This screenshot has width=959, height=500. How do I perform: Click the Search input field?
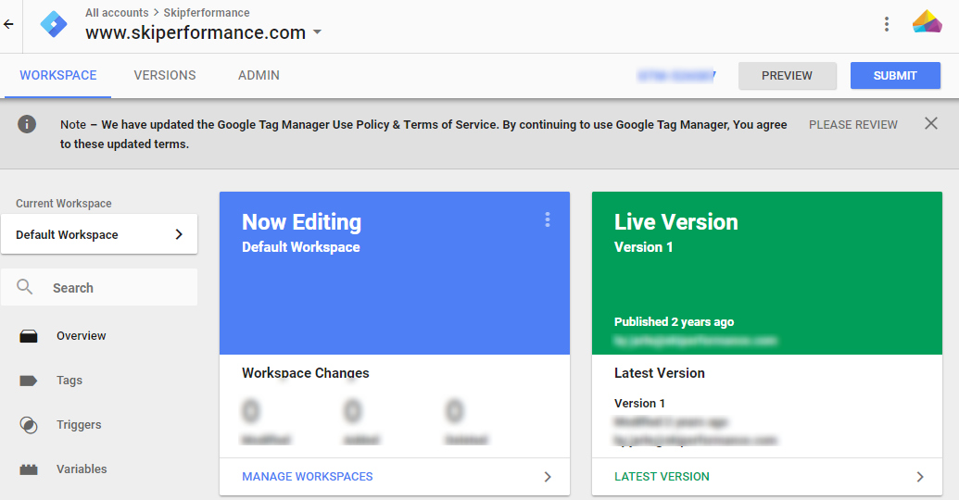[99, 287]
